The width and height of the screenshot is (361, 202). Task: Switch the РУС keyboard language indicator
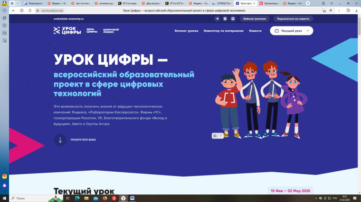click(x=335, y=198)
